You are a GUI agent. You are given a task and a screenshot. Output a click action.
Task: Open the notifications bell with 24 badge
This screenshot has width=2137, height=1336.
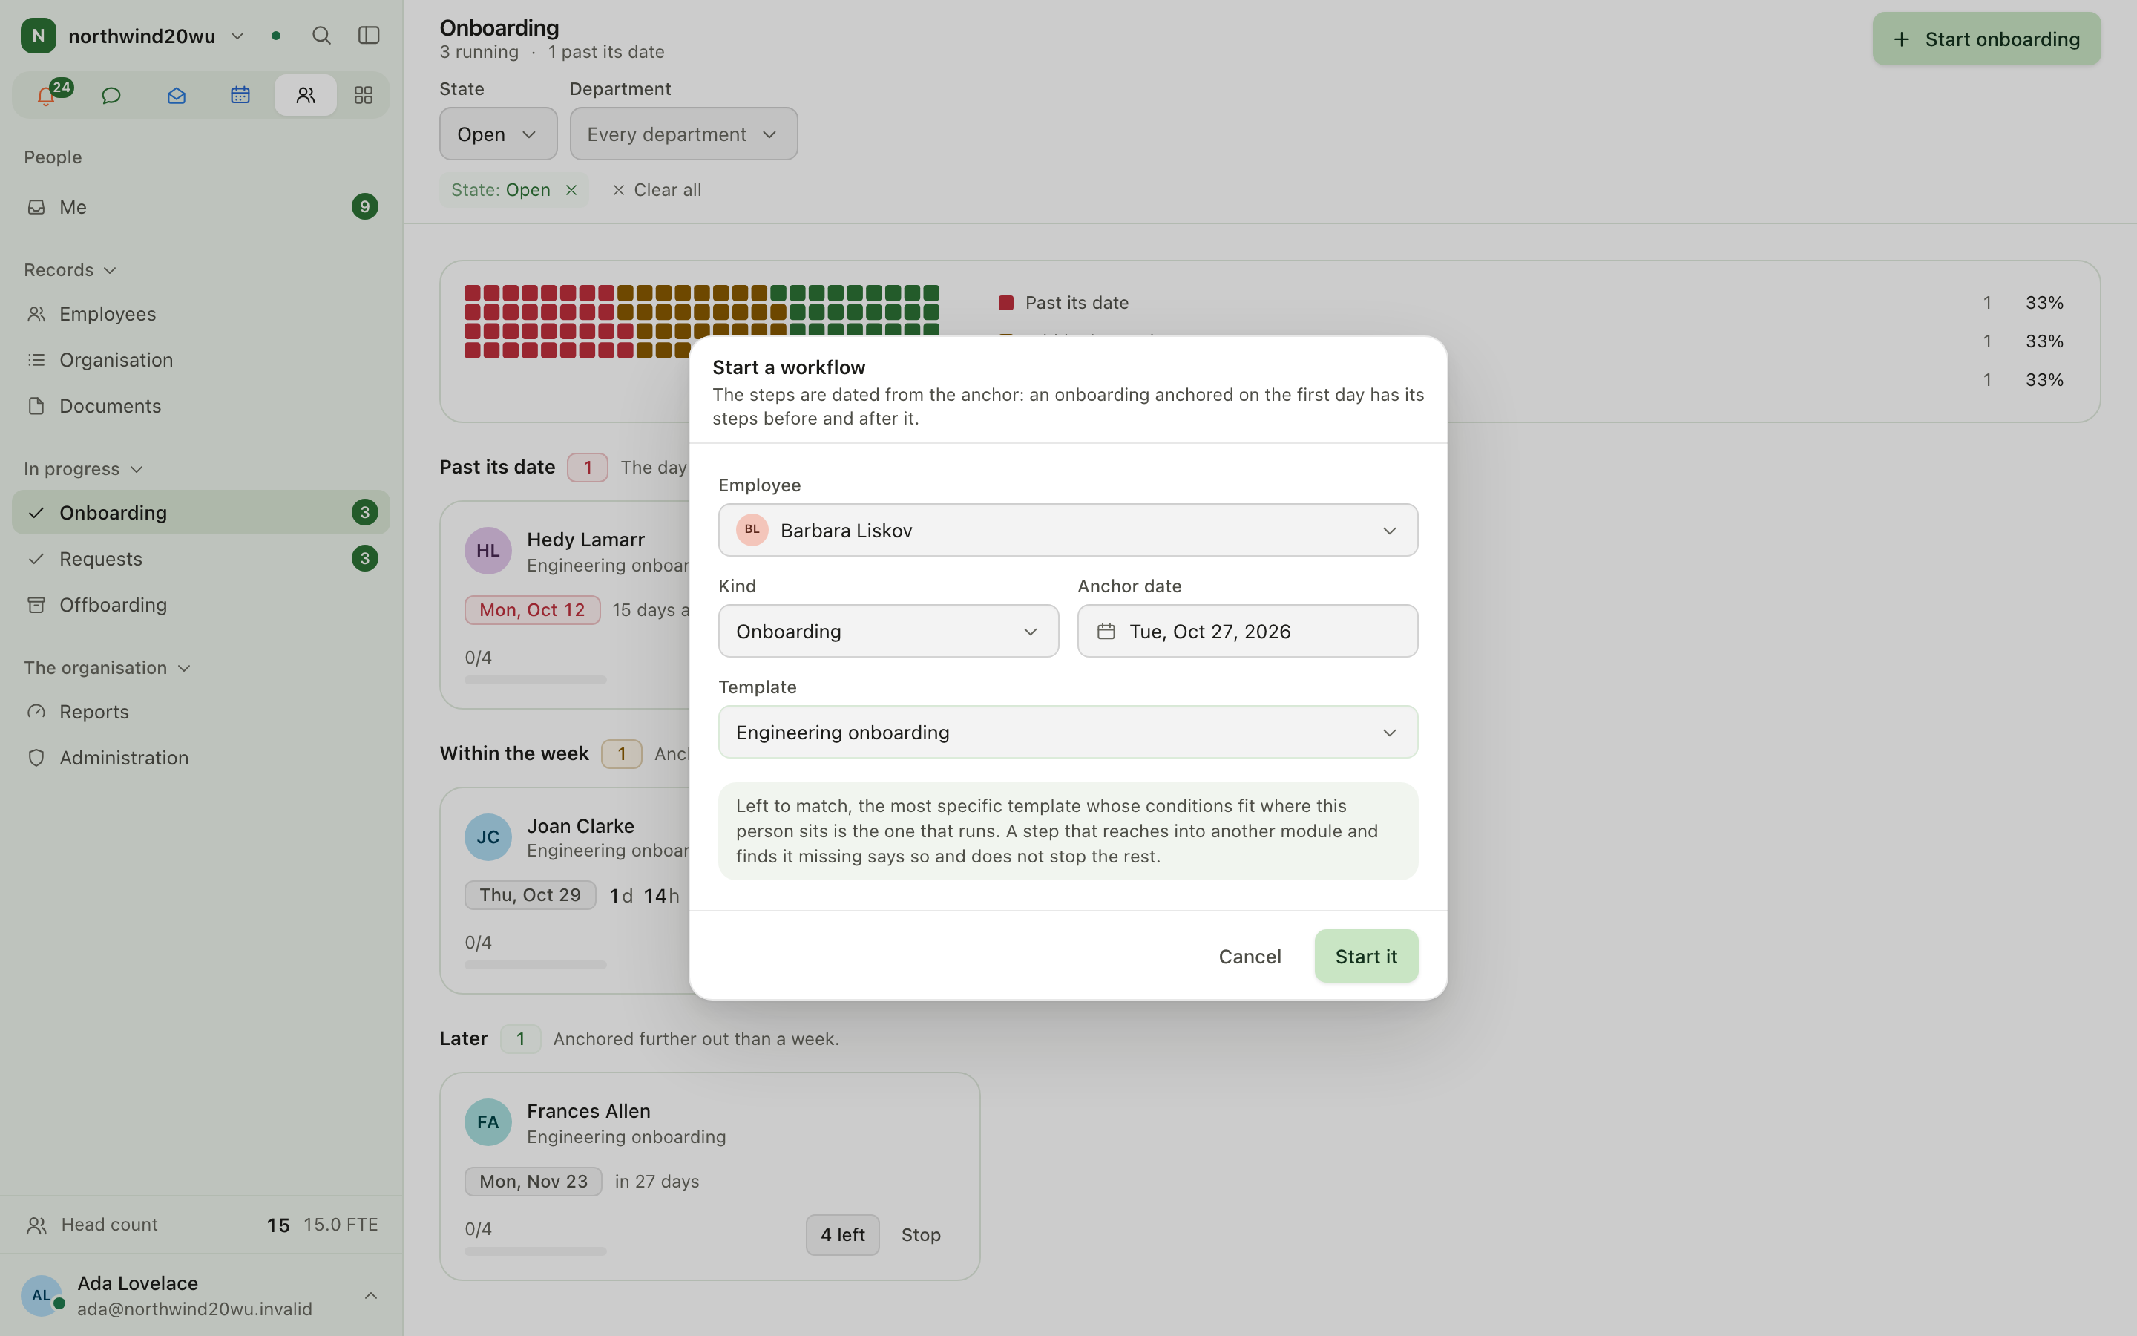pos(47,96)
